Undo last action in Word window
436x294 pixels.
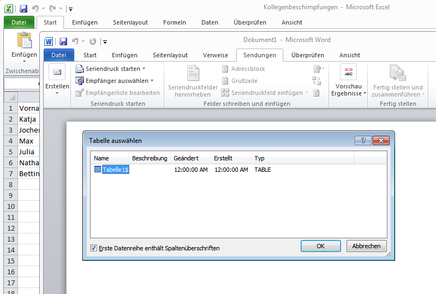[75, 41]
